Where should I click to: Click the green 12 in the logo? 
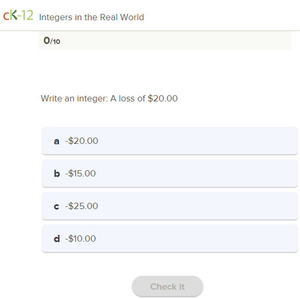click(x=27, y=15)
